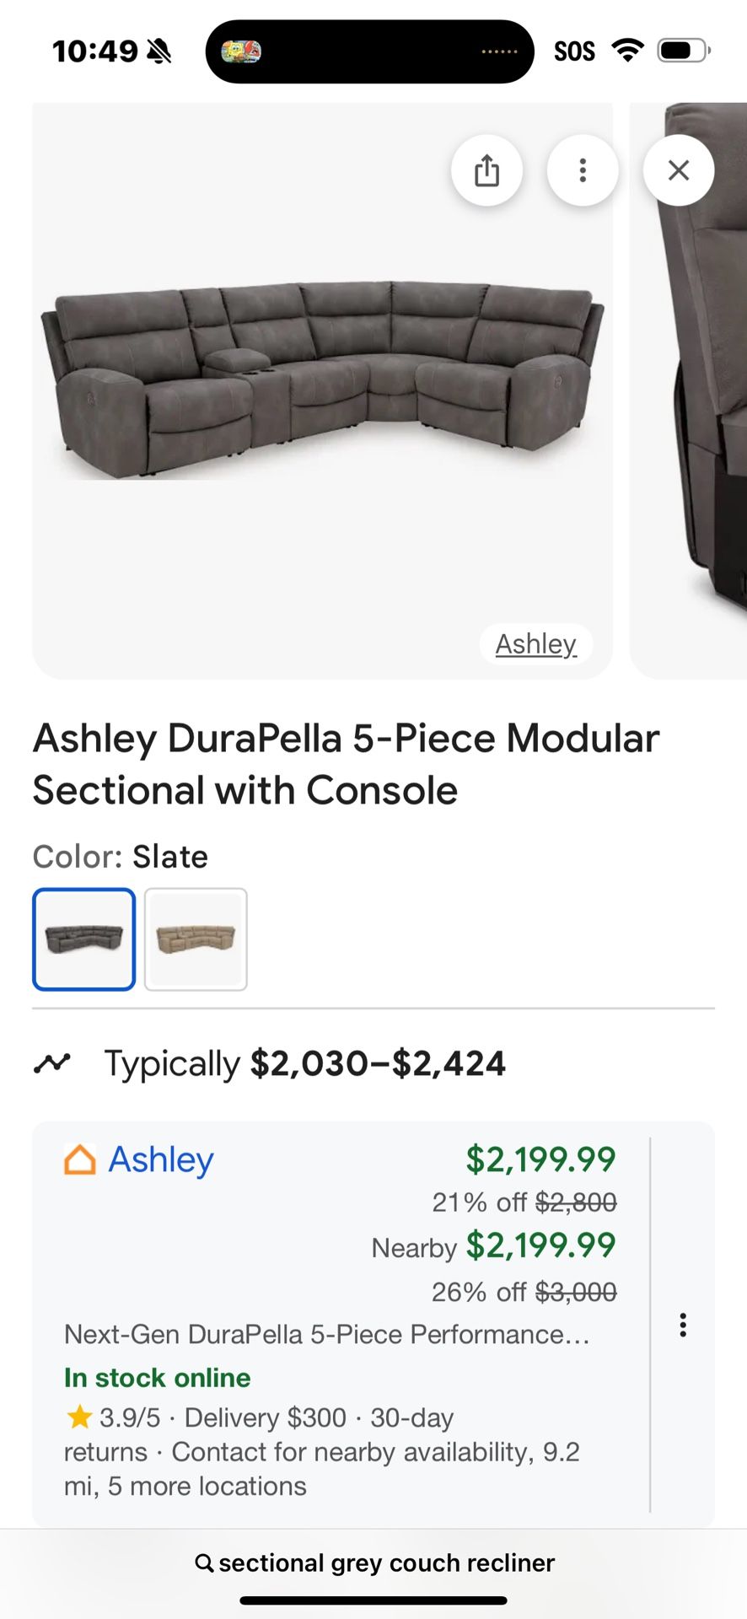Image resolution: width=747 pixels, height=1619 pixels.
Task: Open the three-dot options above product image
Action: 583,170
